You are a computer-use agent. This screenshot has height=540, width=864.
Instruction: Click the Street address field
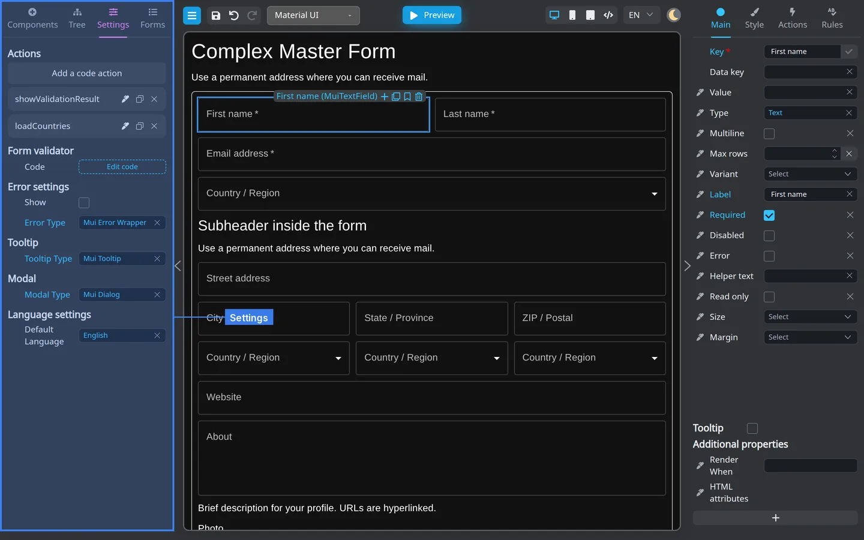point(432,279)
